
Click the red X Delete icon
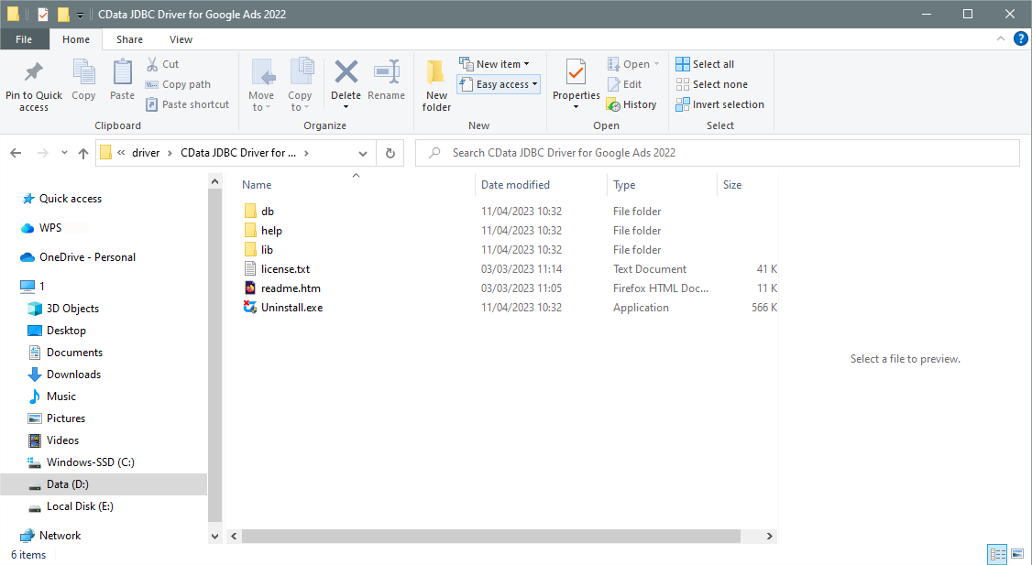(x=346, y=71)
